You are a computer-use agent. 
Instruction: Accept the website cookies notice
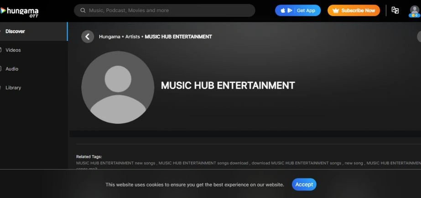[304, 184]
